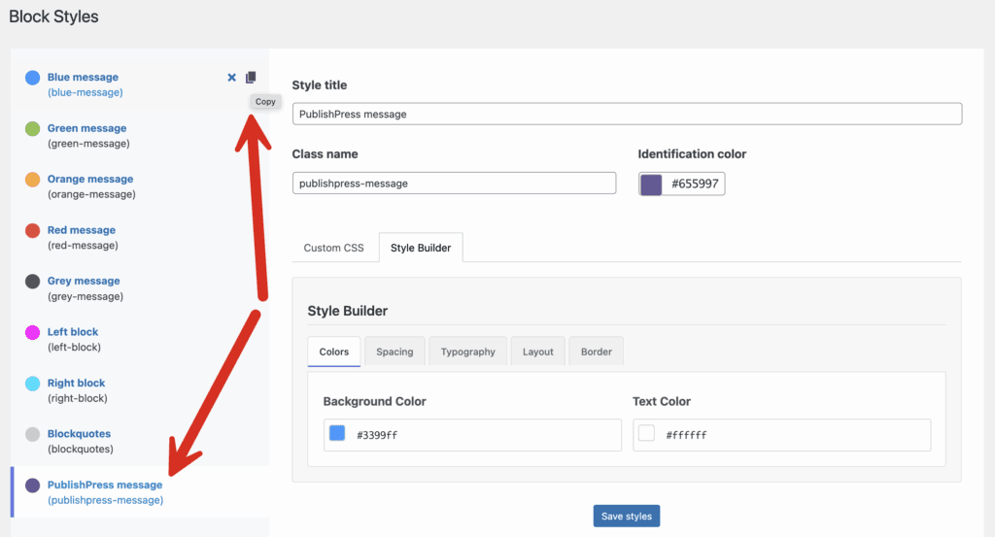
Task: Click the (grey-message) class name text
Action: 86,297
